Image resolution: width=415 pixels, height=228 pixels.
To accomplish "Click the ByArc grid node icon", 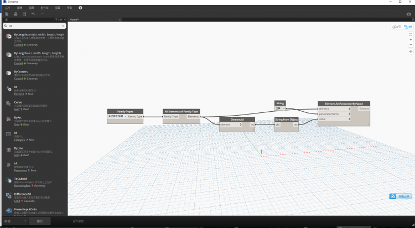I will 9,119.
